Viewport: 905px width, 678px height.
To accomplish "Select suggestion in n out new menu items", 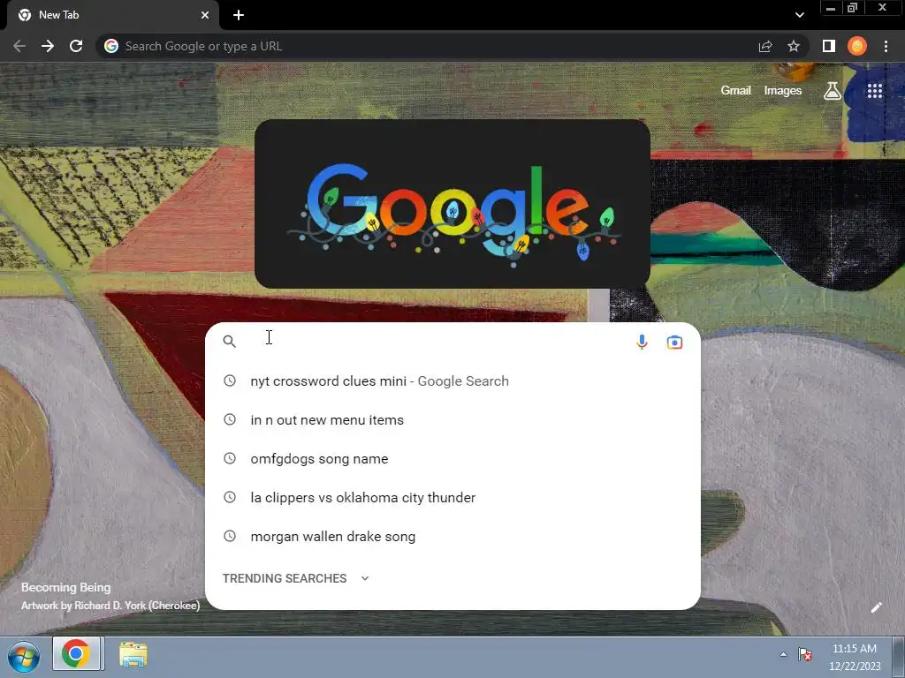I will pyautogui.click(x=452, y=419).
